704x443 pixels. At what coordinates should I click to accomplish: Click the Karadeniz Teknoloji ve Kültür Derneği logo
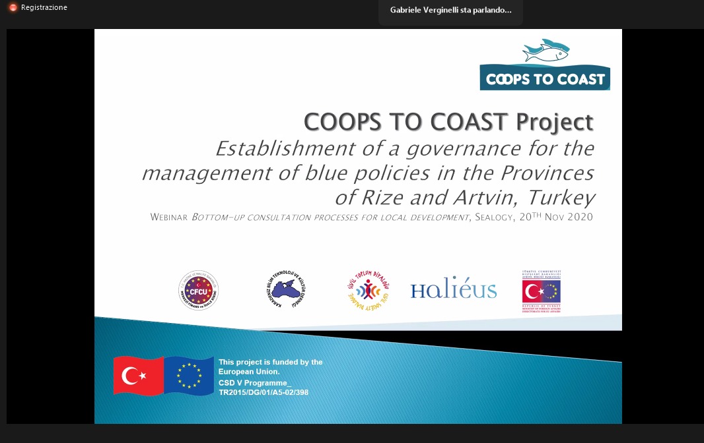(285, 289)
